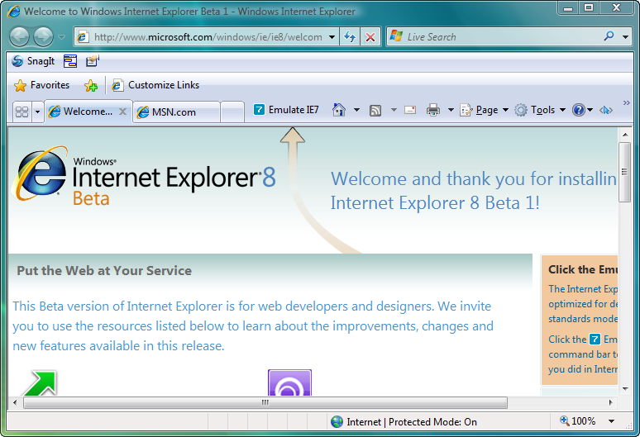Open the Tools menu dropdown
This screenshot has height=437, width=640.
[539, 110]
